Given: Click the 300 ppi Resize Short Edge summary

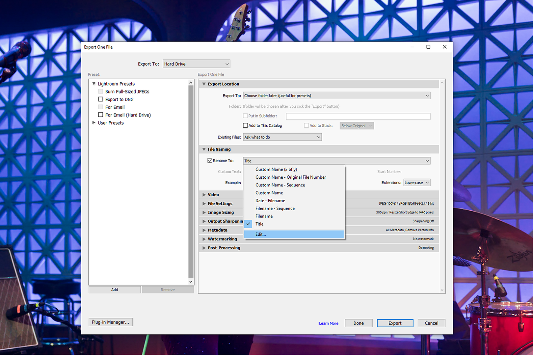Looking at the screenshot, I should [405, 213].
